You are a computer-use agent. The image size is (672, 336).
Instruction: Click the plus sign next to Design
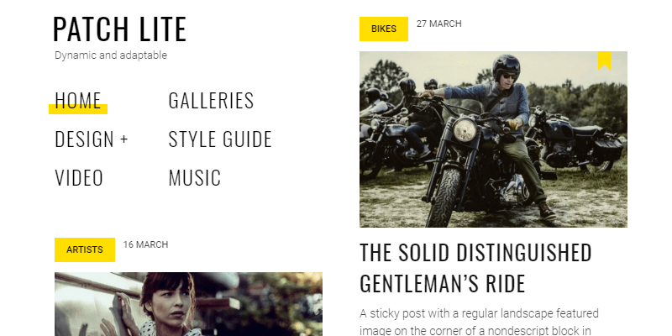click(123, 139)
